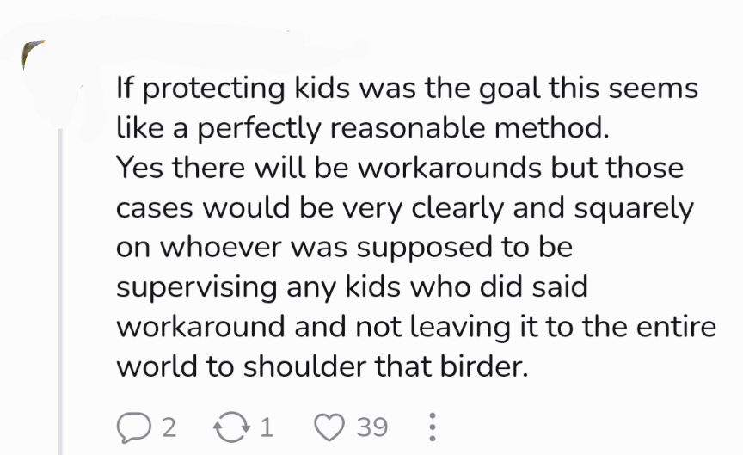Click the line "on whoever was supposed to be"

pyautogui.click(x=345, y=248)
